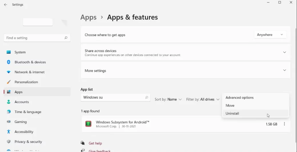This screenshot has width=297, height=152.
Task: Click the Bluetooth & devices icon
Action: point(9,62)
